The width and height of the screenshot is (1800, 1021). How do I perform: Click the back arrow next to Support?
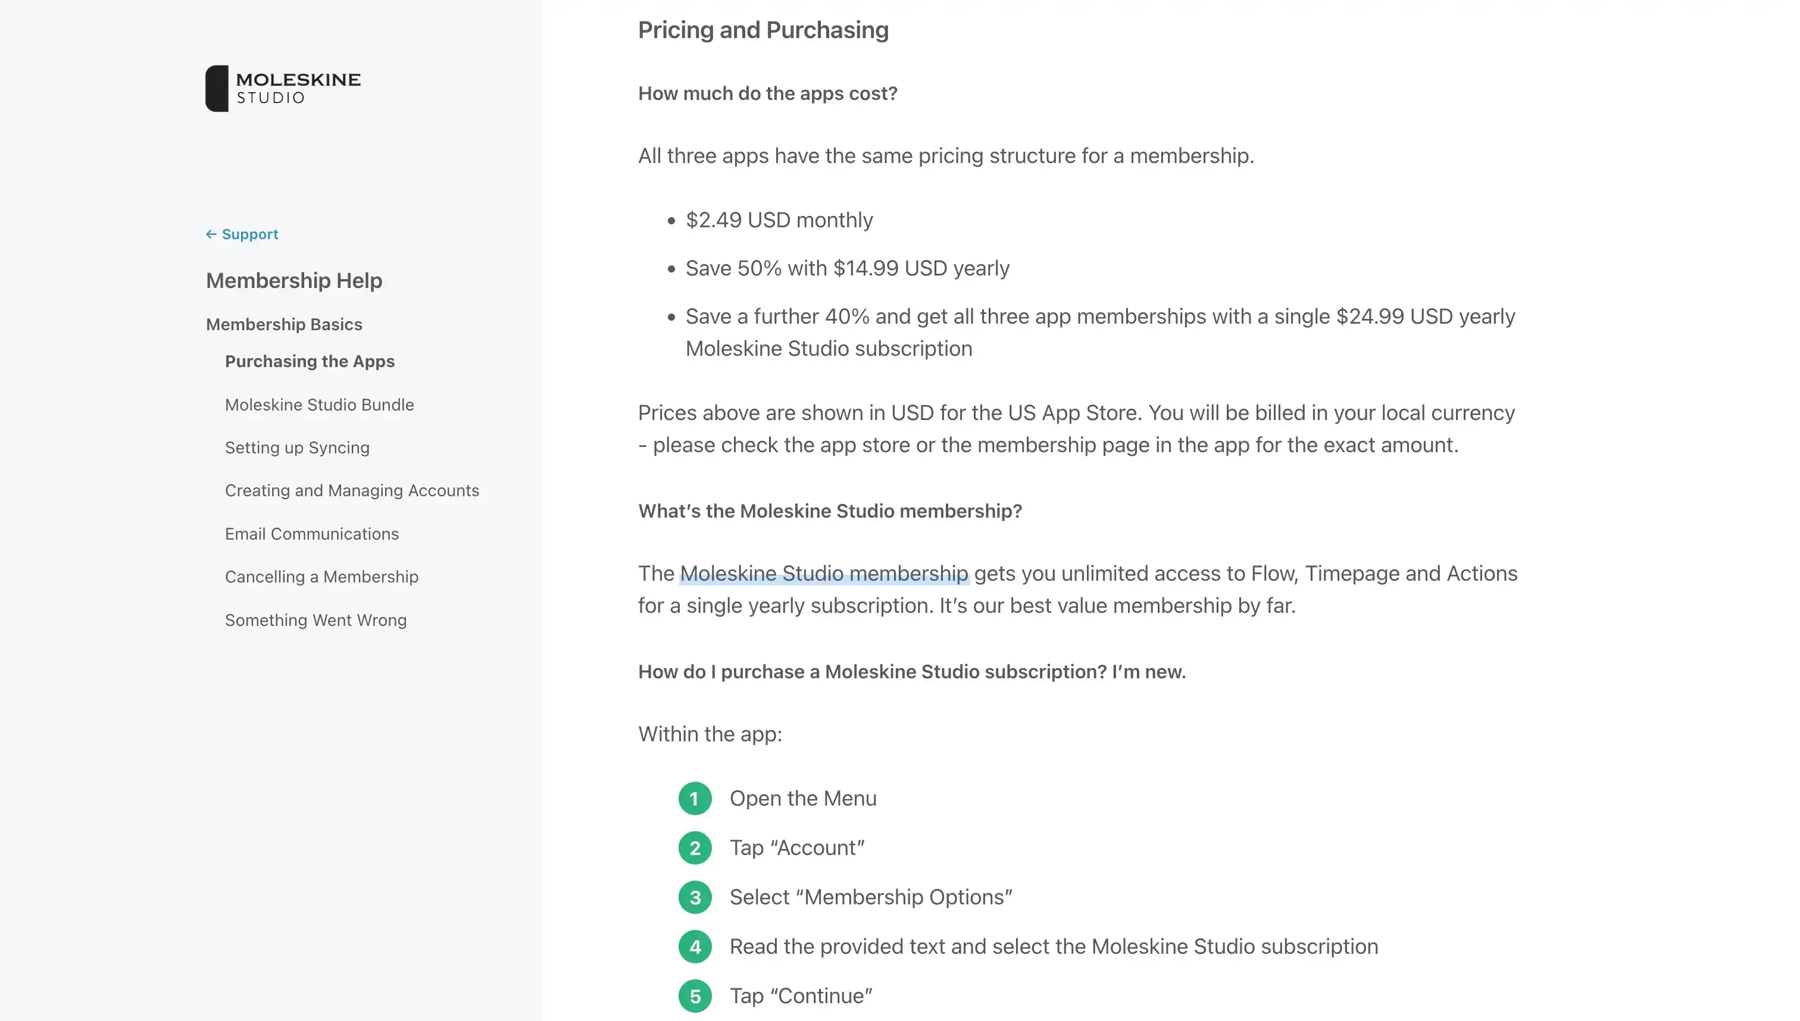(211, 233)
